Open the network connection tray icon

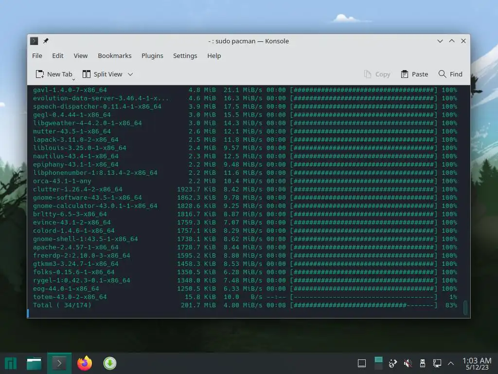437,363
